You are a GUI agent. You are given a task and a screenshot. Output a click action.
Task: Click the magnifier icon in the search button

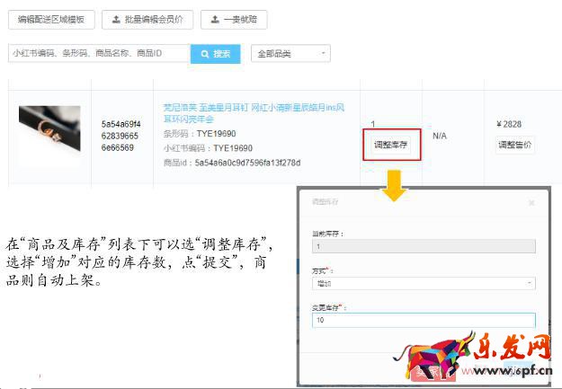[x=205, y=54]
